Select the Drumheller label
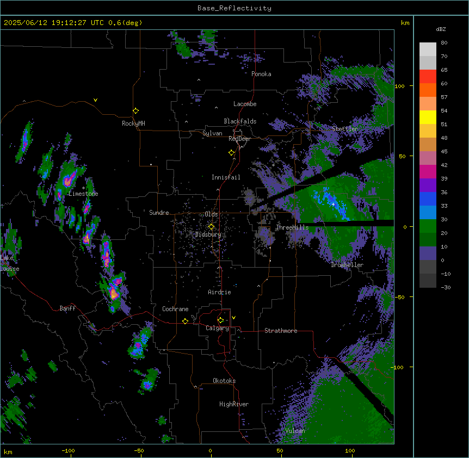This screenshot has width=469, height=458. (347, 265)
